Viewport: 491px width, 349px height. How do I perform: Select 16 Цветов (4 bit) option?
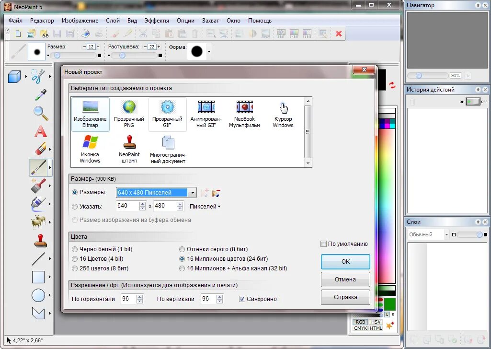pos(75,259)
